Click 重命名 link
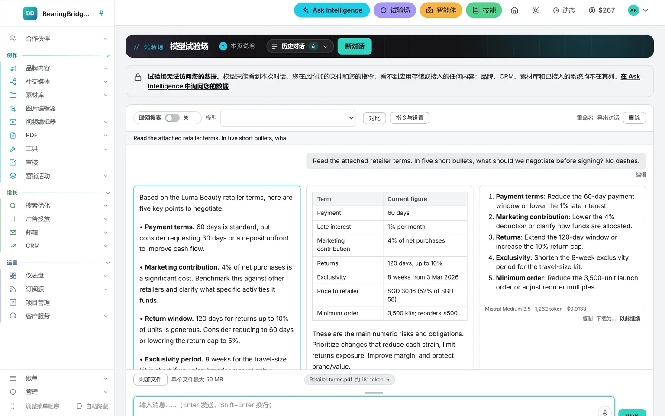 tap(585, 118)
